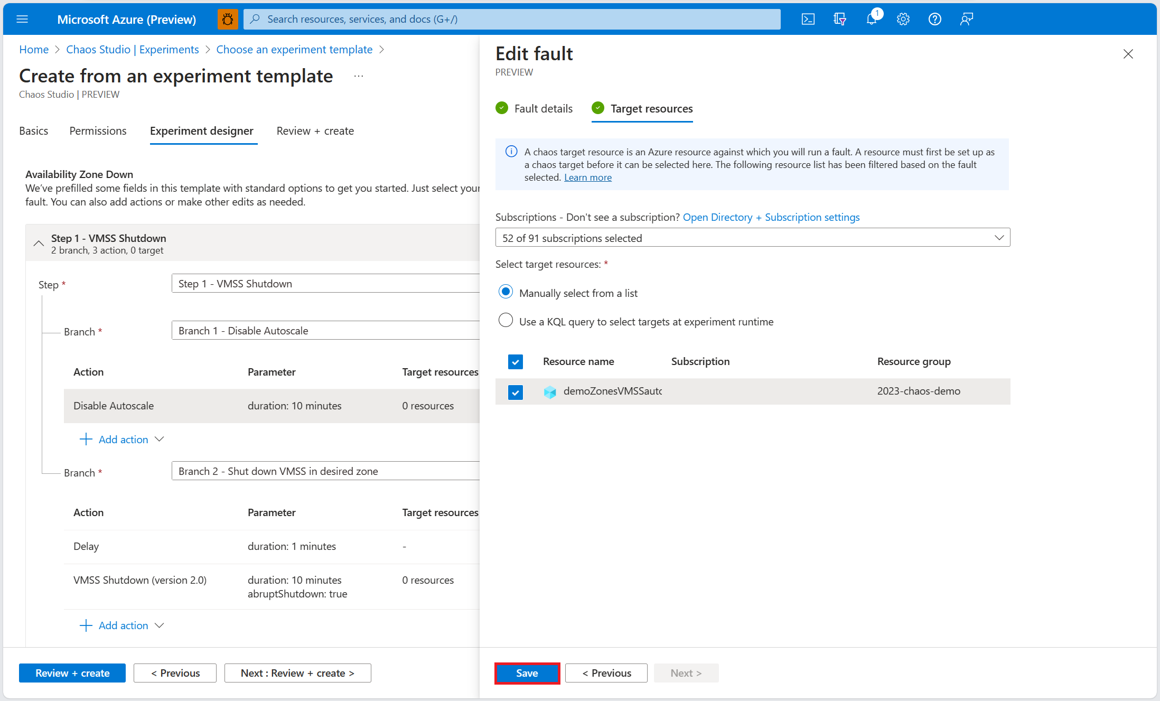Open the portal settings gear
The image size is (1160, 701).
coord(903,18)
